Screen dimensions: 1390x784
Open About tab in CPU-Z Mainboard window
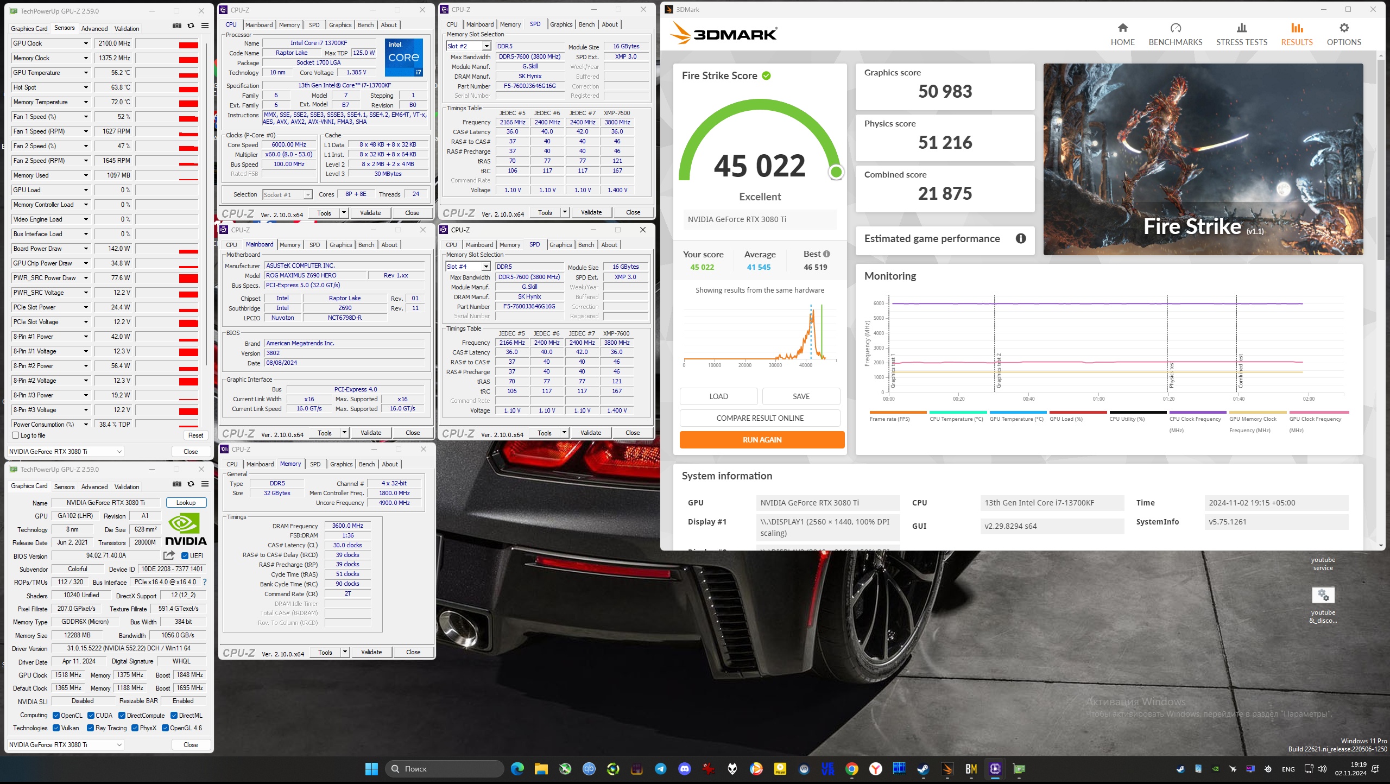(x=389, y=245)
